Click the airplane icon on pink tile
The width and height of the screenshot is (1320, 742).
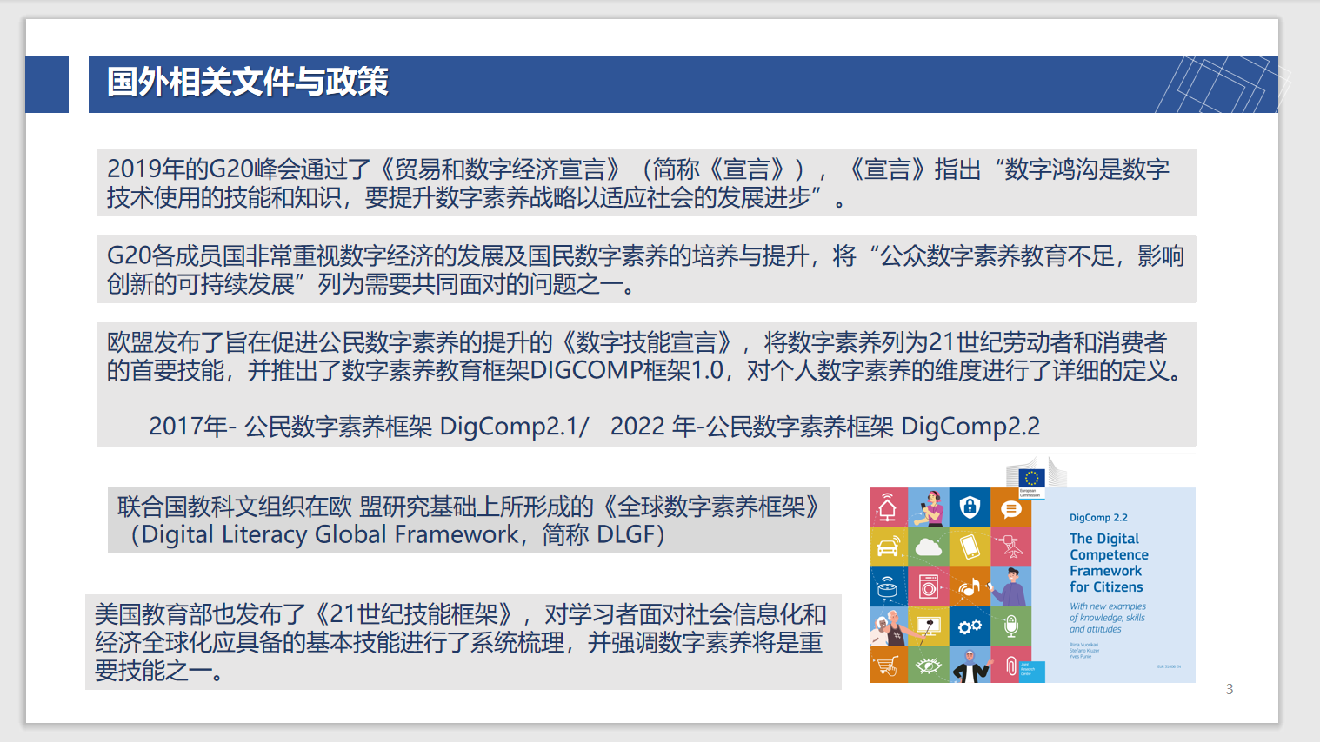(1010, 547)
